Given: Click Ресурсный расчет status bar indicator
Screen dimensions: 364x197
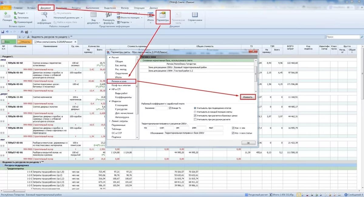Looking at the screenshot, I should [x=256, y=195].
